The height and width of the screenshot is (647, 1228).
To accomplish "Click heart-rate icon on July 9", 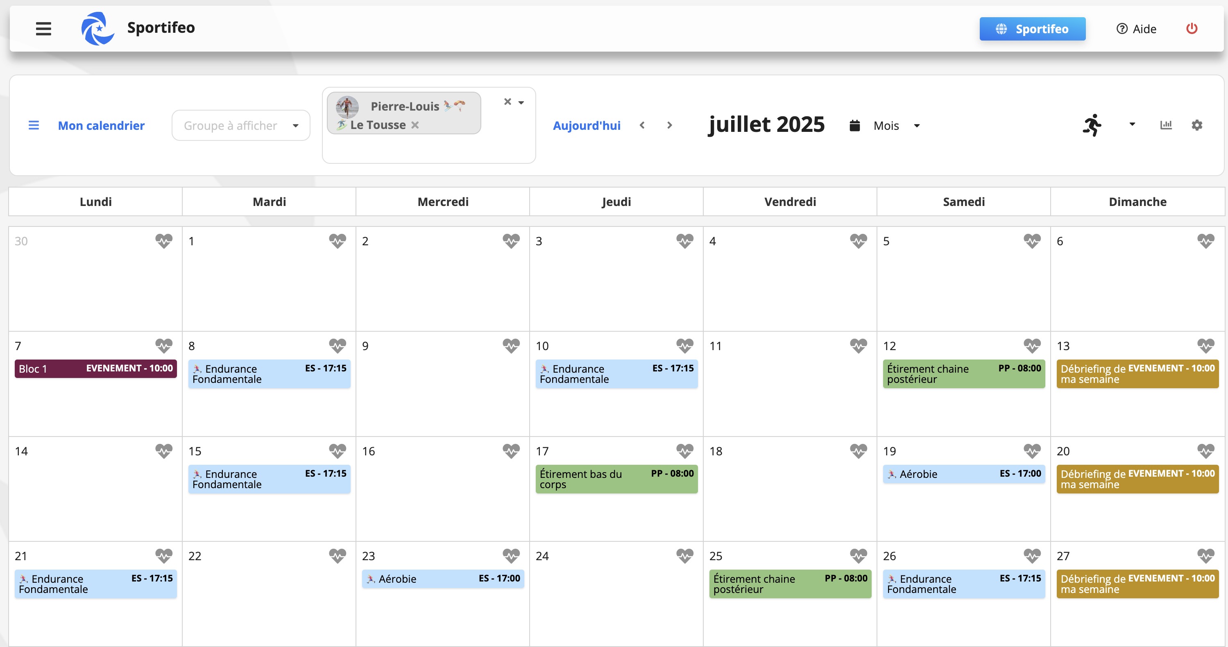I will tap(511, 346).
